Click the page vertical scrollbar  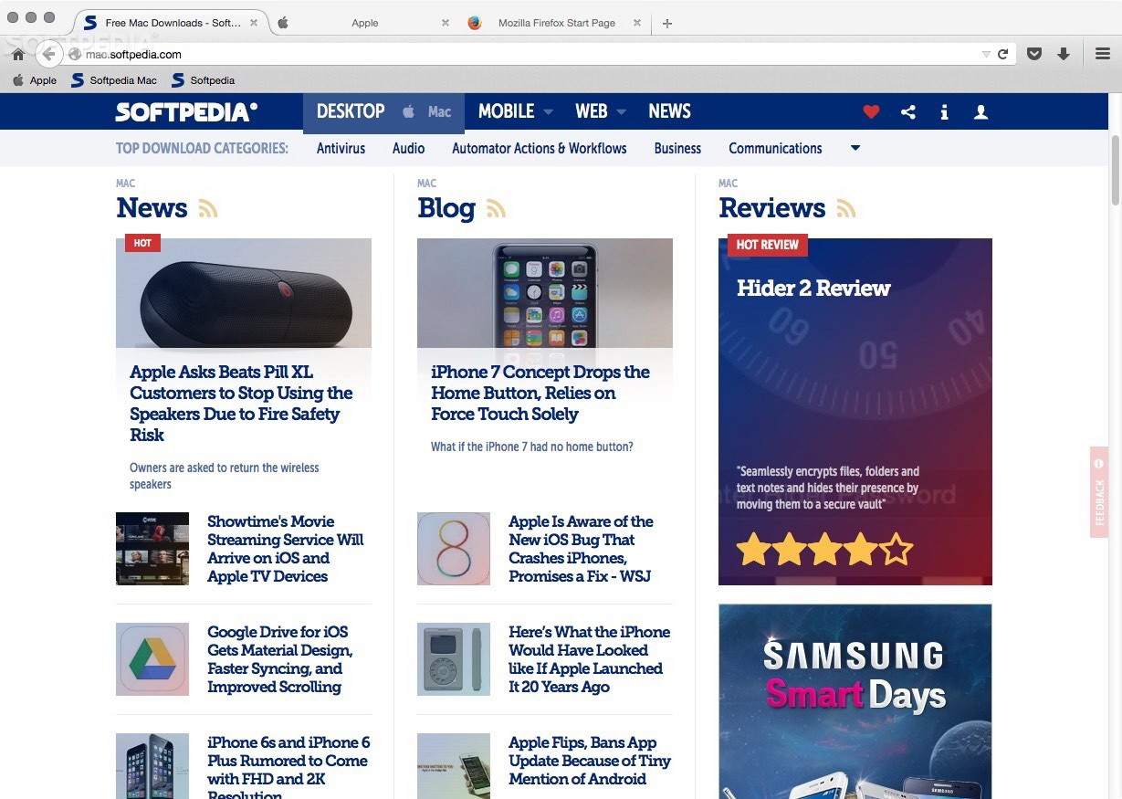(1115, 171)
